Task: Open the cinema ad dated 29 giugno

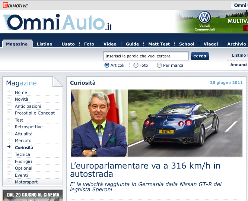Action: point(33,195)
